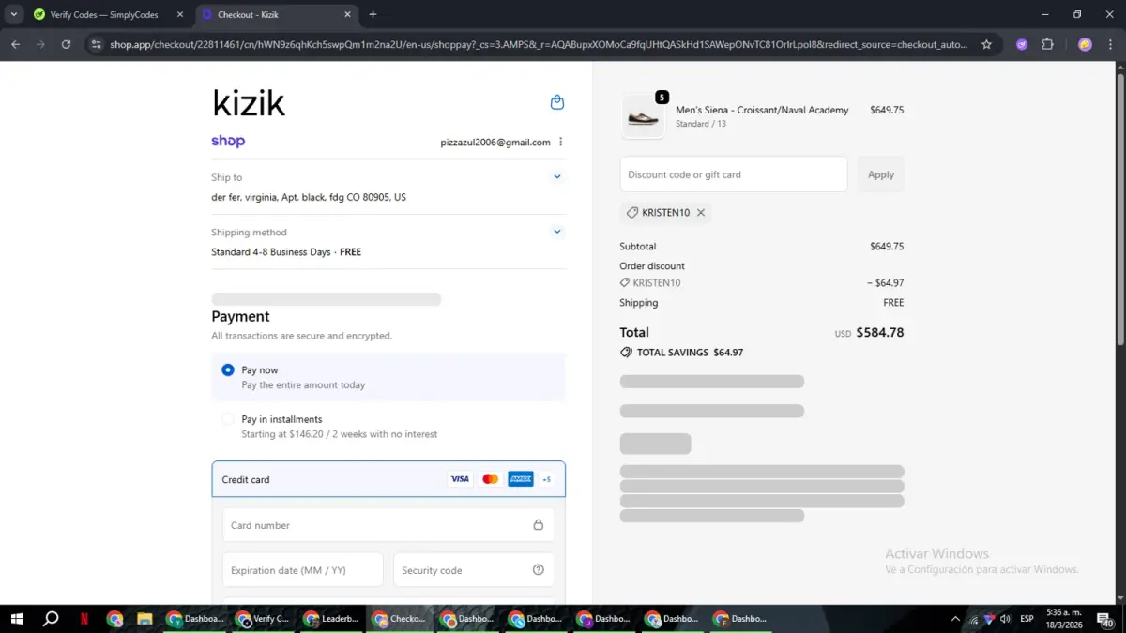Focus the Card number field
The image size is (1126, 633).
(388, 525)
